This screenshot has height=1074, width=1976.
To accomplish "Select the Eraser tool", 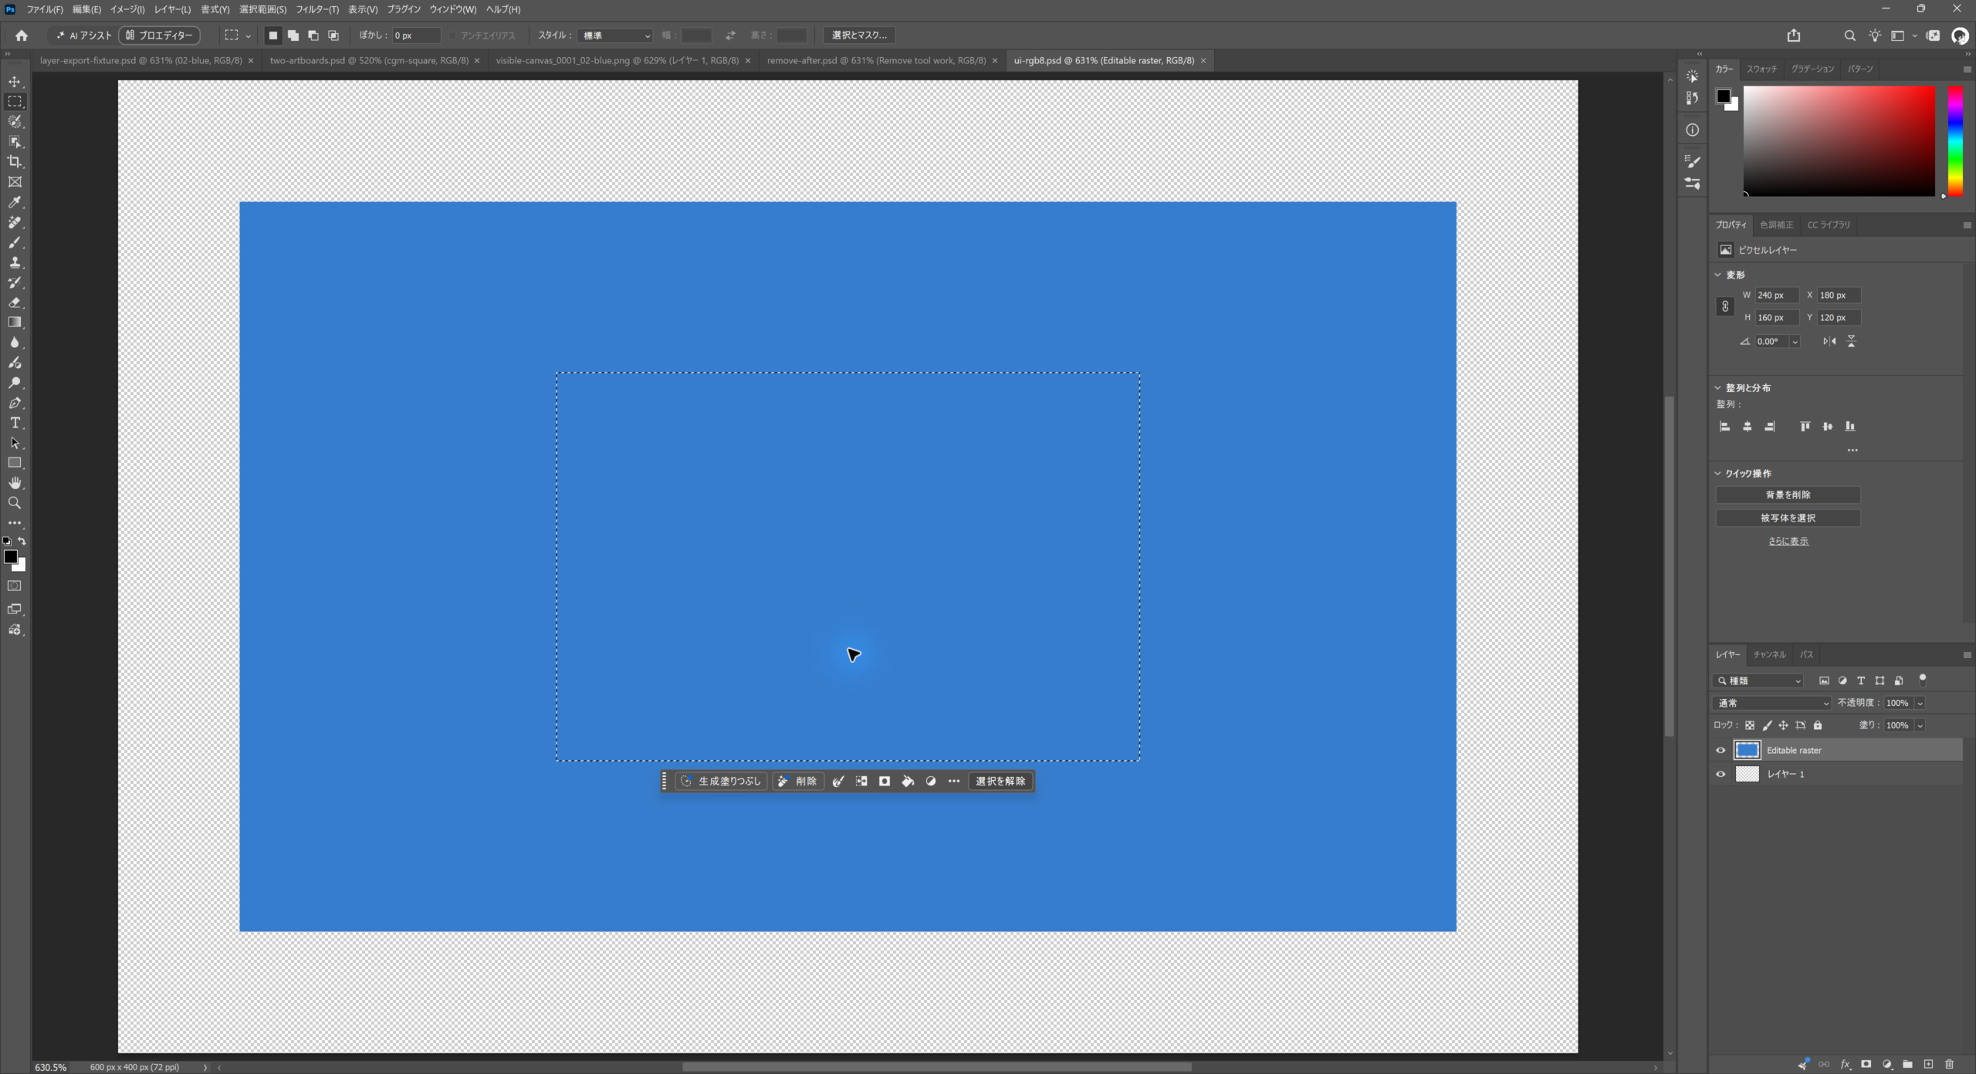I will tap(15, 302).
